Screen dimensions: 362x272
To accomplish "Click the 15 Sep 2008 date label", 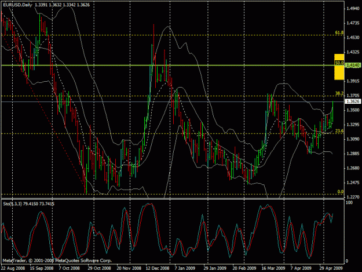I will point(42,268).
